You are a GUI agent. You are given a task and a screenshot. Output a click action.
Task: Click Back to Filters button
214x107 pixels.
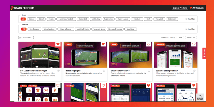(x=200, y=97)
